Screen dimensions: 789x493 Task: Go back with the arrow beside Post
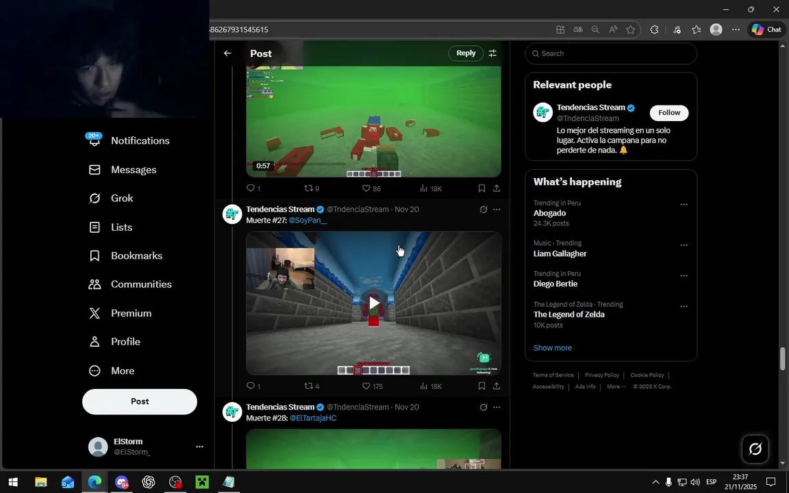click(x=227, y=53)
